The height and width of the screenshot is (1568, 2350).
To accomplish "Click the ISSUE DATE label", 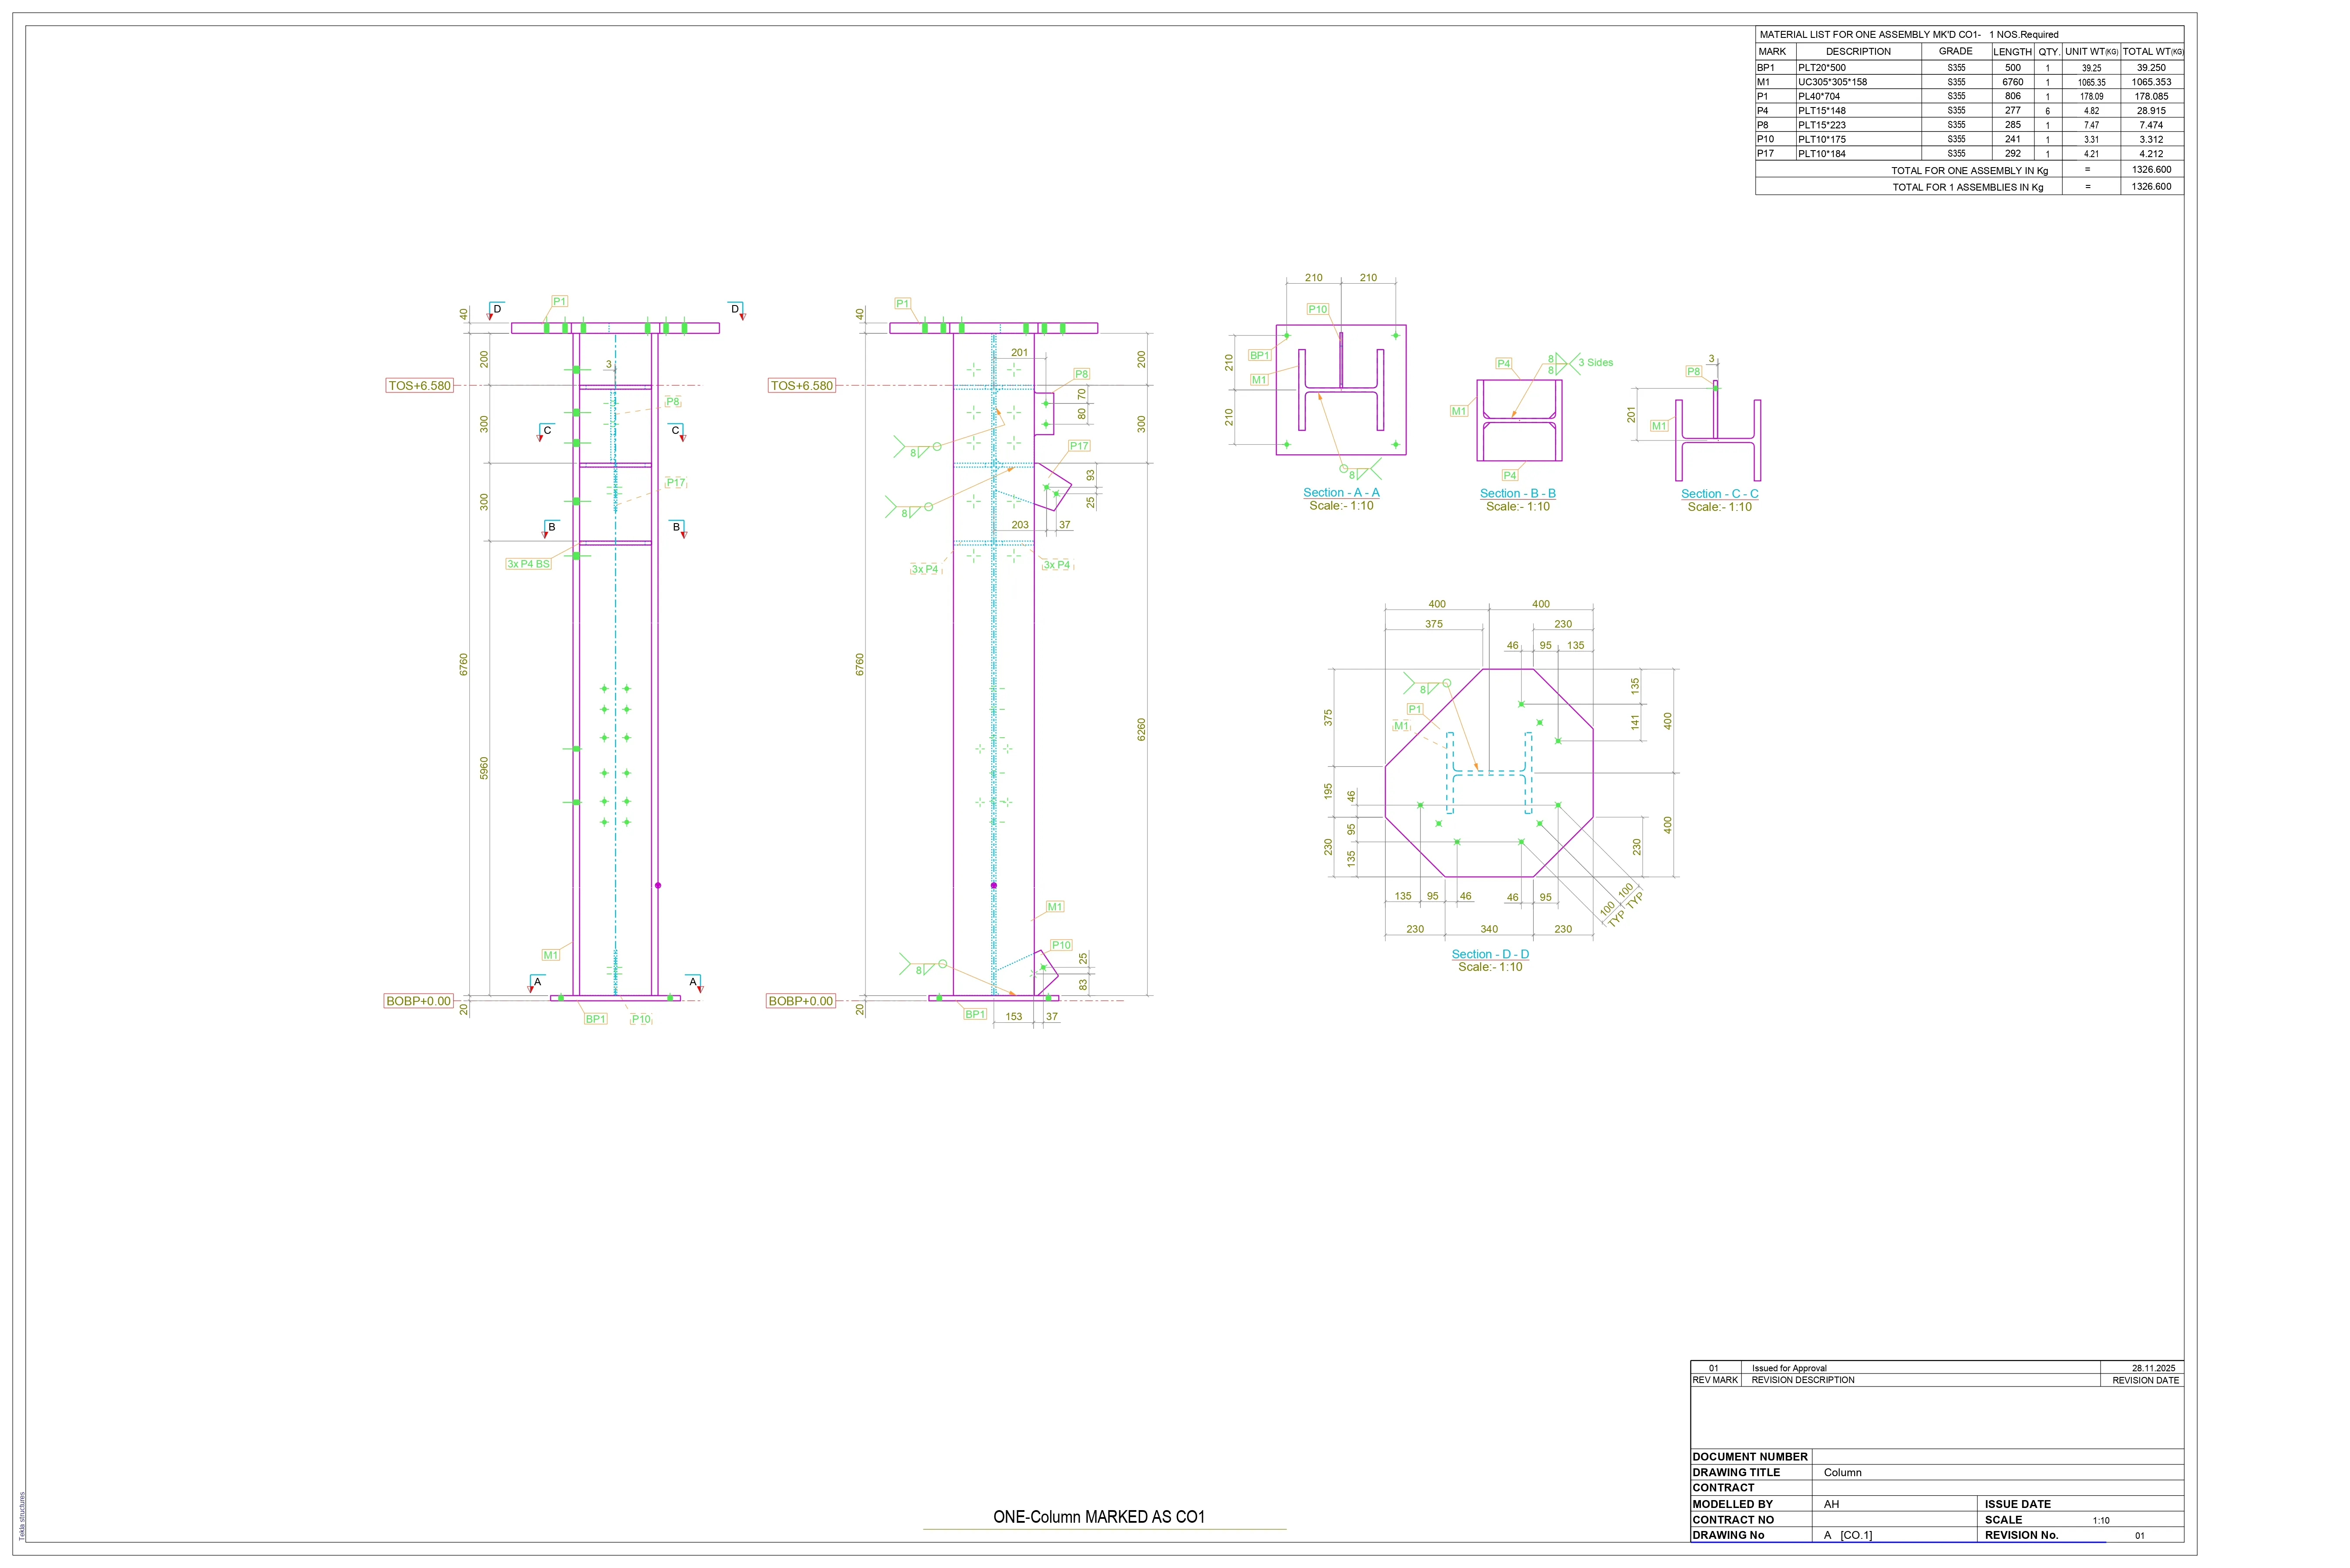I will (2018, 1504).
